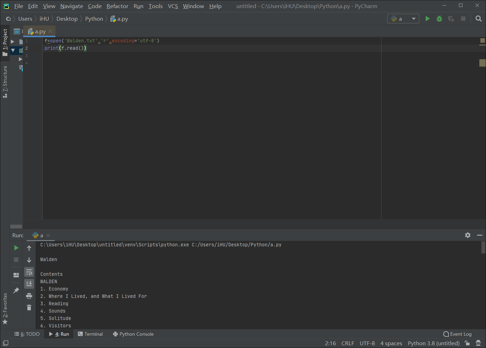
Task: Change indent setting '4 spaces'
Action: pos(391,343)
